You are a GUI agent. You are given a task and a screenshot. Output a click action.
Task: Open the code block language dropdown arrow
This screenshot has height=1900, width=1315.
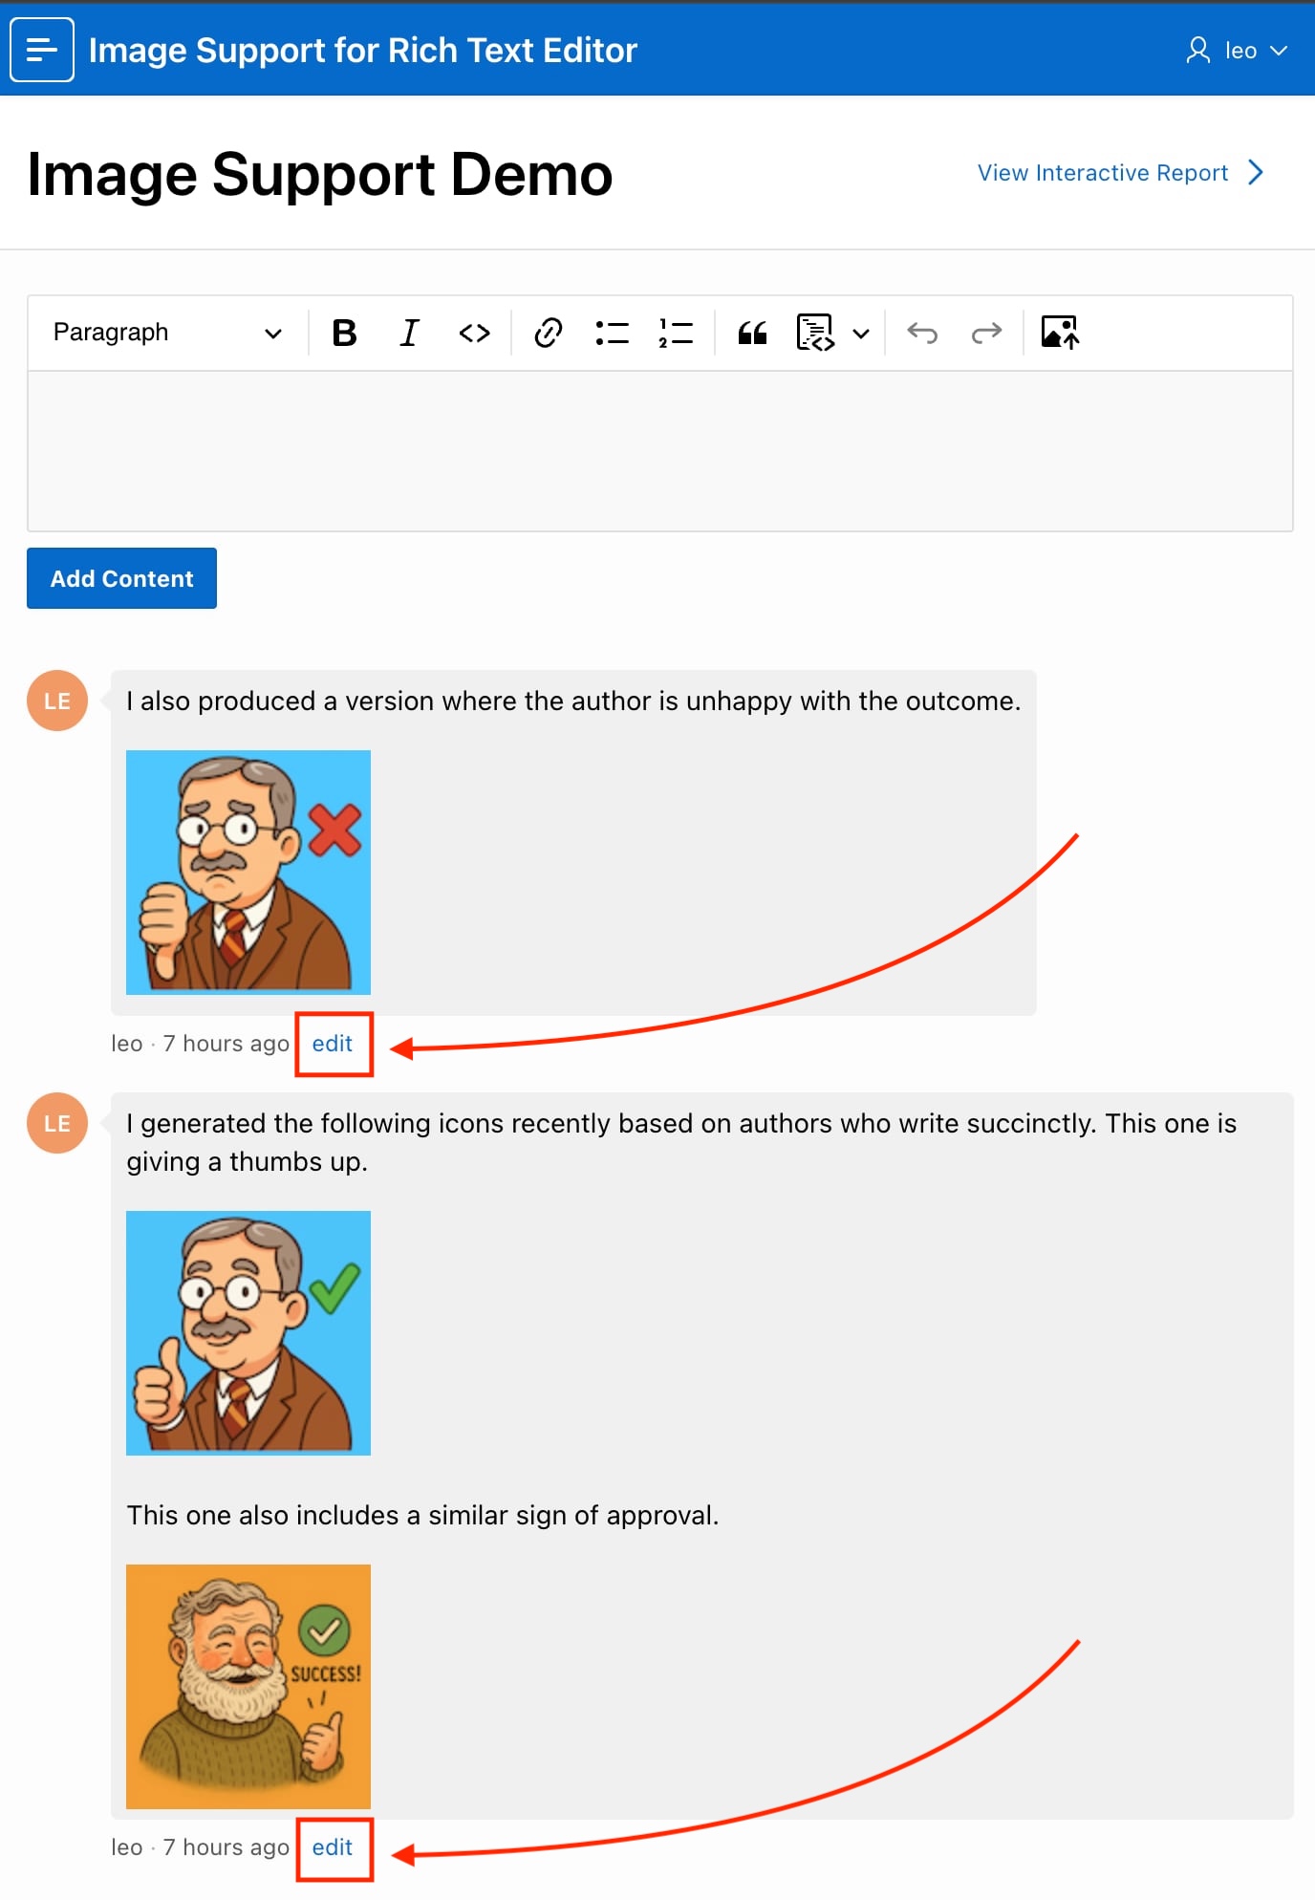click(x=861, y=334)
